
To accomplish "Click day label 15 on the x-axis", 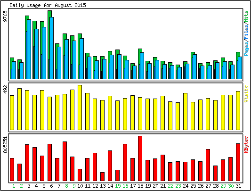I will point(118,186).
